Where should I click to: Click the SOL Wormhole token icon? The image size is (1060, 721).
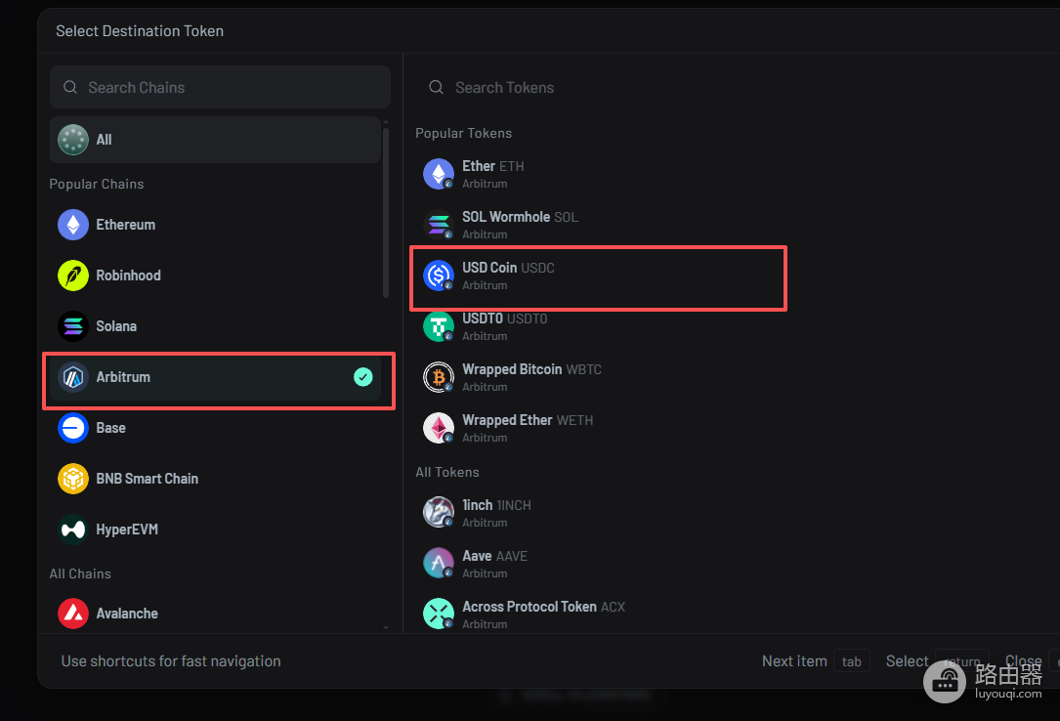pyautogui.click(x=438, y=225)
